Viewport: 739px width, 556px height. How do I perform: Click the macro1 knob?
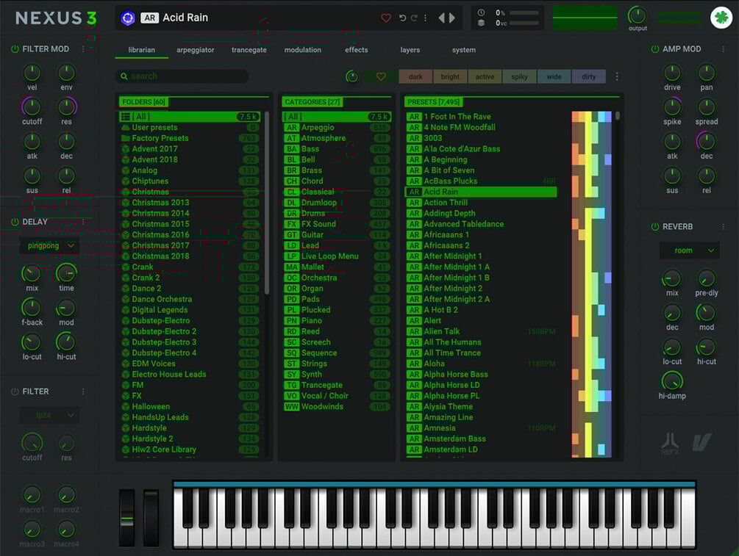click(32, 494)
